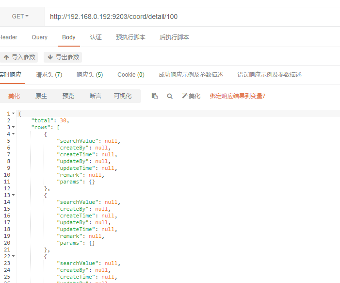
Task: Click "remark" on line 10
Action: (x=70, y=175)
